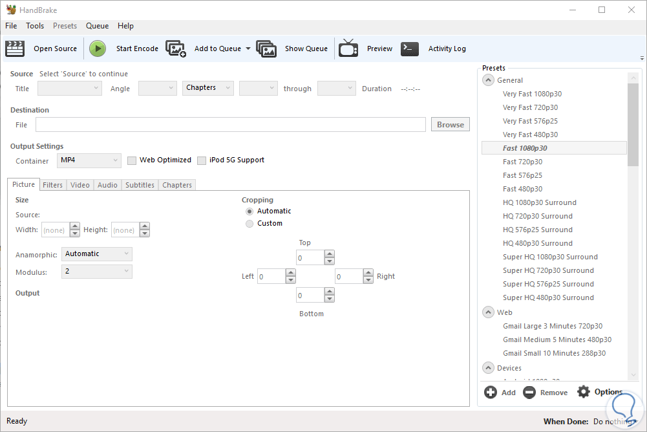Open the Angle dropdown
Viewport: 647px width, 432px height.
pyautogui.click(x=158, y=88)
